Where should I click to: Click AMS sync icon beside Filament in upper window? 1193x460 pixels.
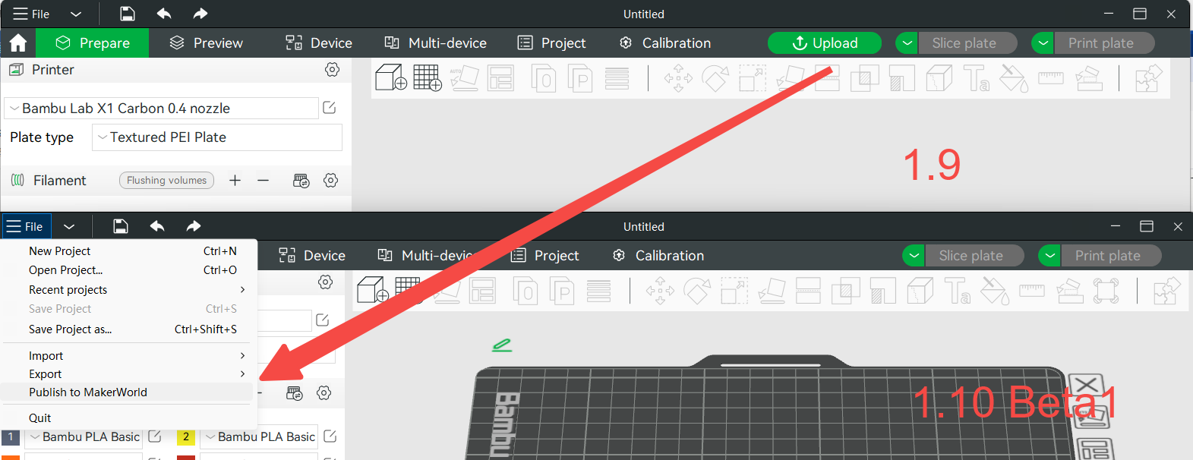(x=301, y=181)
